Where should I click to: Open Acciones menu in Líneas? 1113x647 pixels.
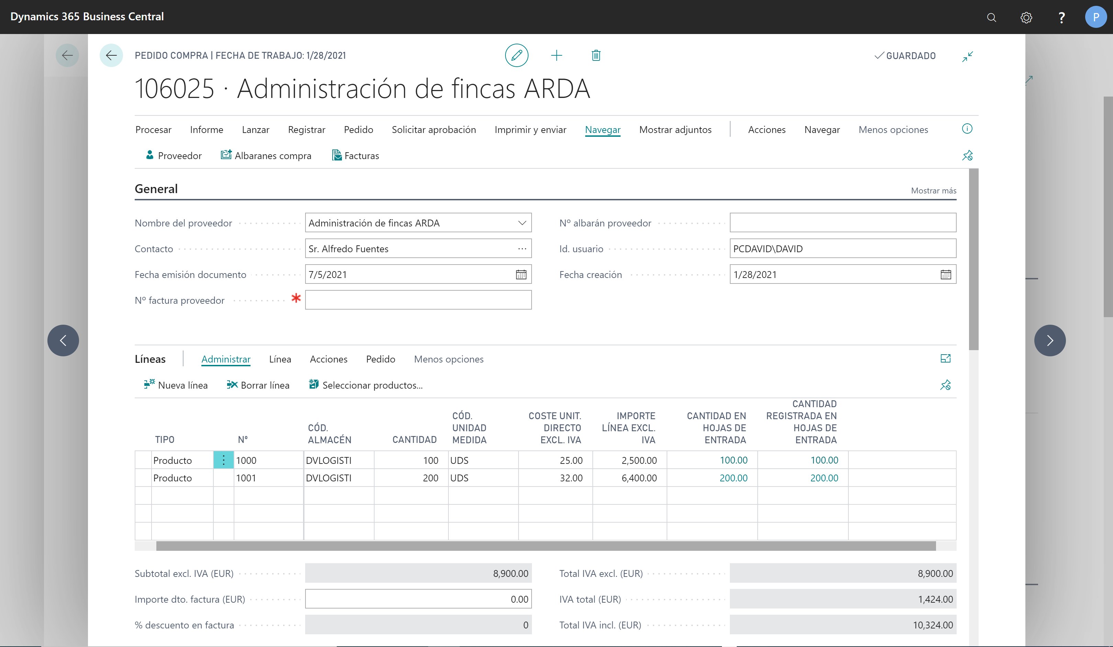(328, 359)
